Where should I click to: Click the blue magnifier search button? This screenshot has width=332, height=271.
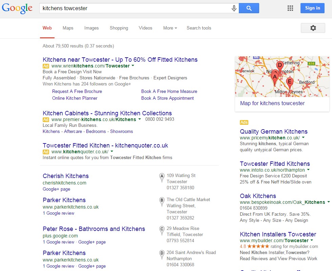[x=249, y=8]
